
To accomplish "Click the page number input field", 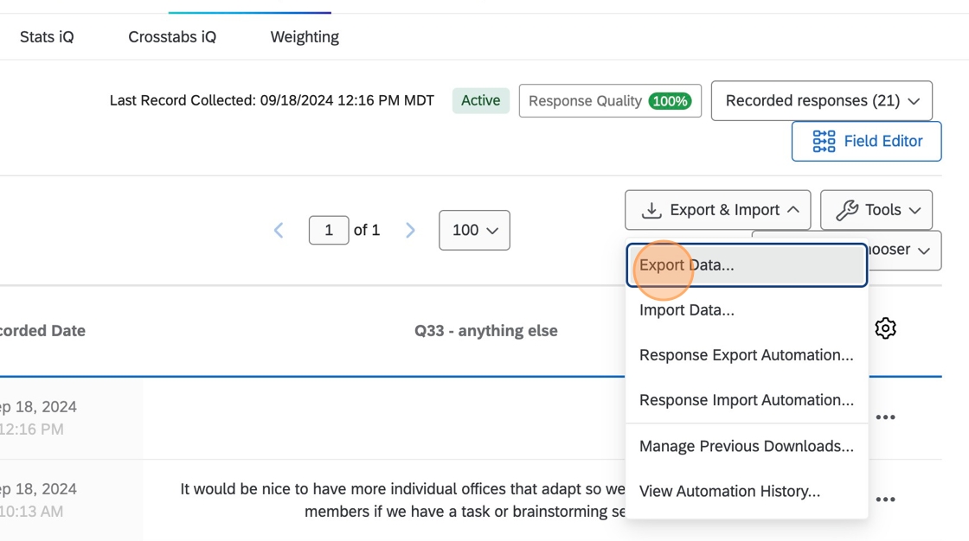I will tap(329, 230).
